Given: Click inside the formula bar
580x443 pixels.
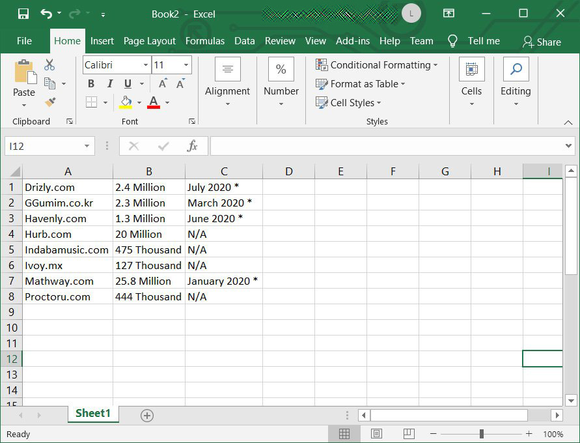Looking at the screenshot, I should pos(387,146).
